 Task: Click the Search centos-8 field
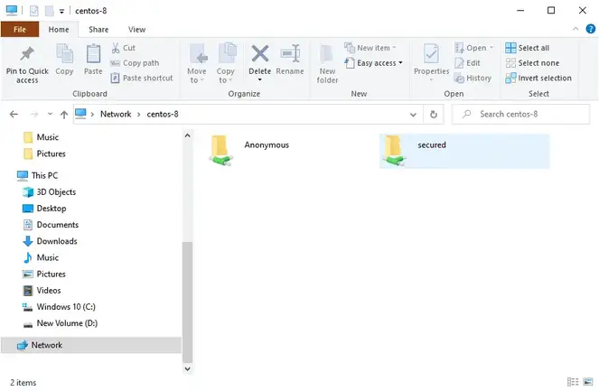(x=521, y=114)
